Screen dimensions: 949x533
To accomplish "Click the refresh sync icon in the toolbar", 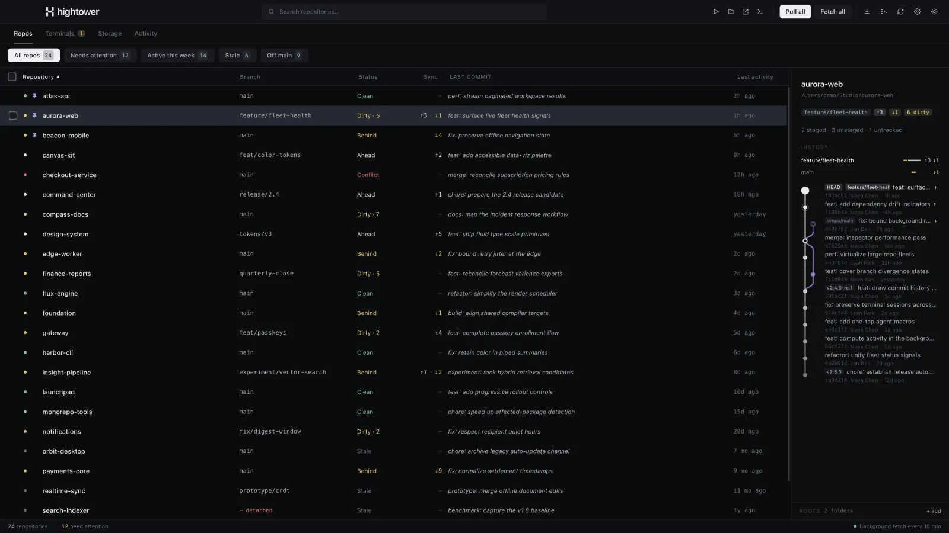I will tap(900, 12).
